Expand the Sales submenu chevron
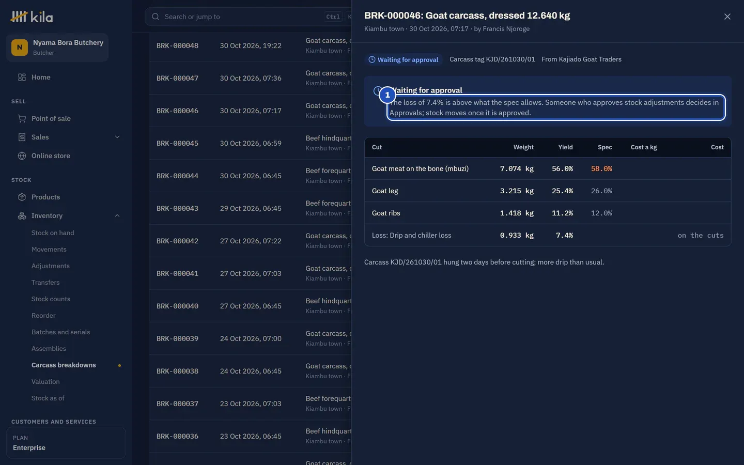 point(117,137)
